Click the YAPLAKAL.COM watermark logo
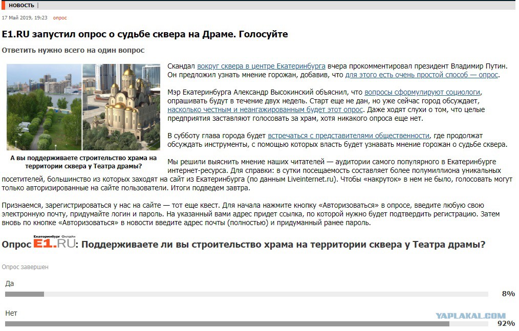Screen dimensions: 519x331 pyautogui.click(x=470, y=316)
